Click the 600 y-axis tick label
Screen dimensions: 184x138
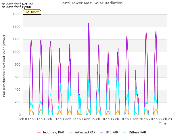tap(18, 77)
